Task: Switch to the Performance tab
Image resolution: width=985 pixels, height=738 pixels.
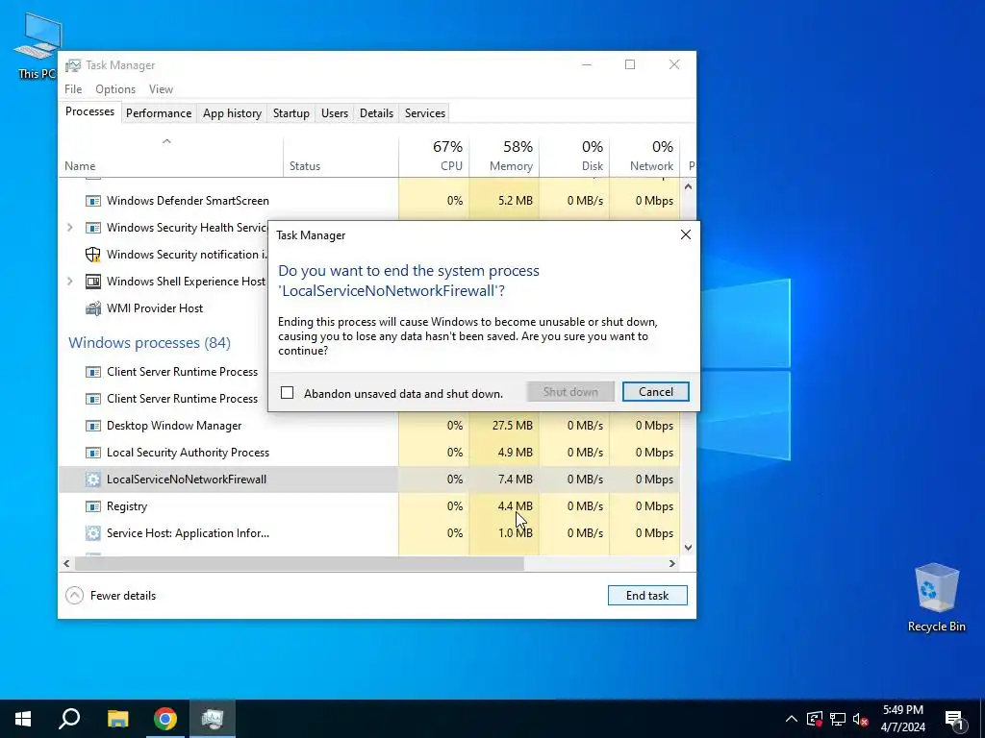Action: pos(159,113)
